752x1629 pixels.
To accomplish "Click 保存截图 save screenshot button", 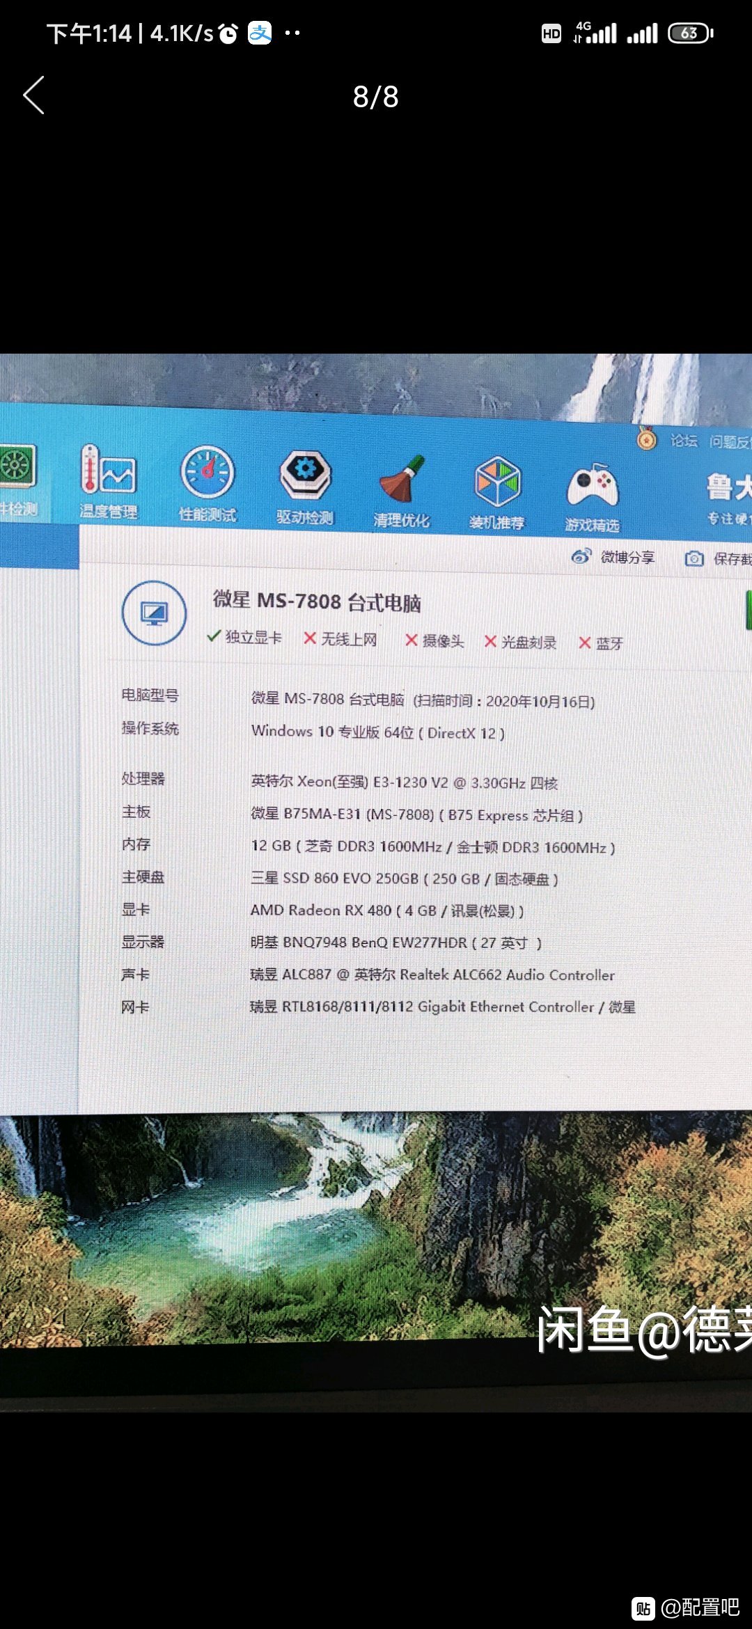I will 718,558.
